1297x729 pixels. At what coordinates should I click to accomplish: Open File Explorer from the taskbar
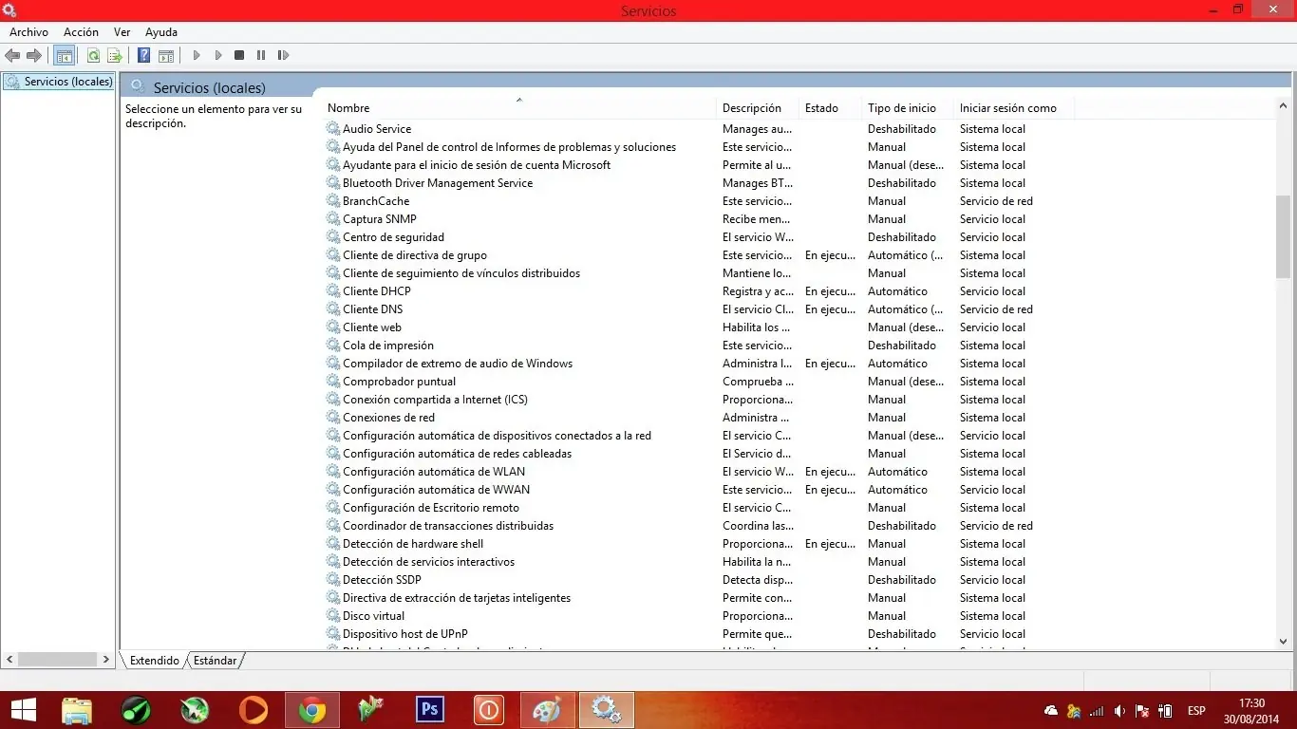tap(77, 710)
